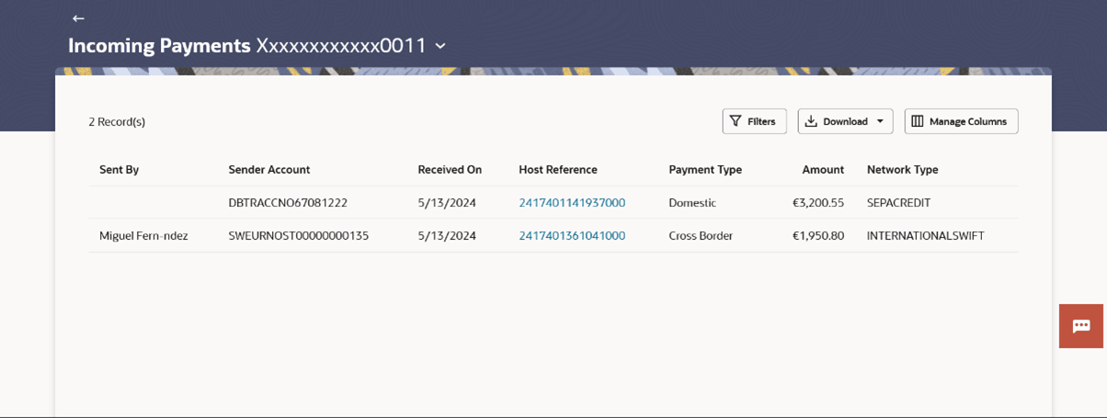
Task: Sort by the Sent By column header
Action: point(119,170)
